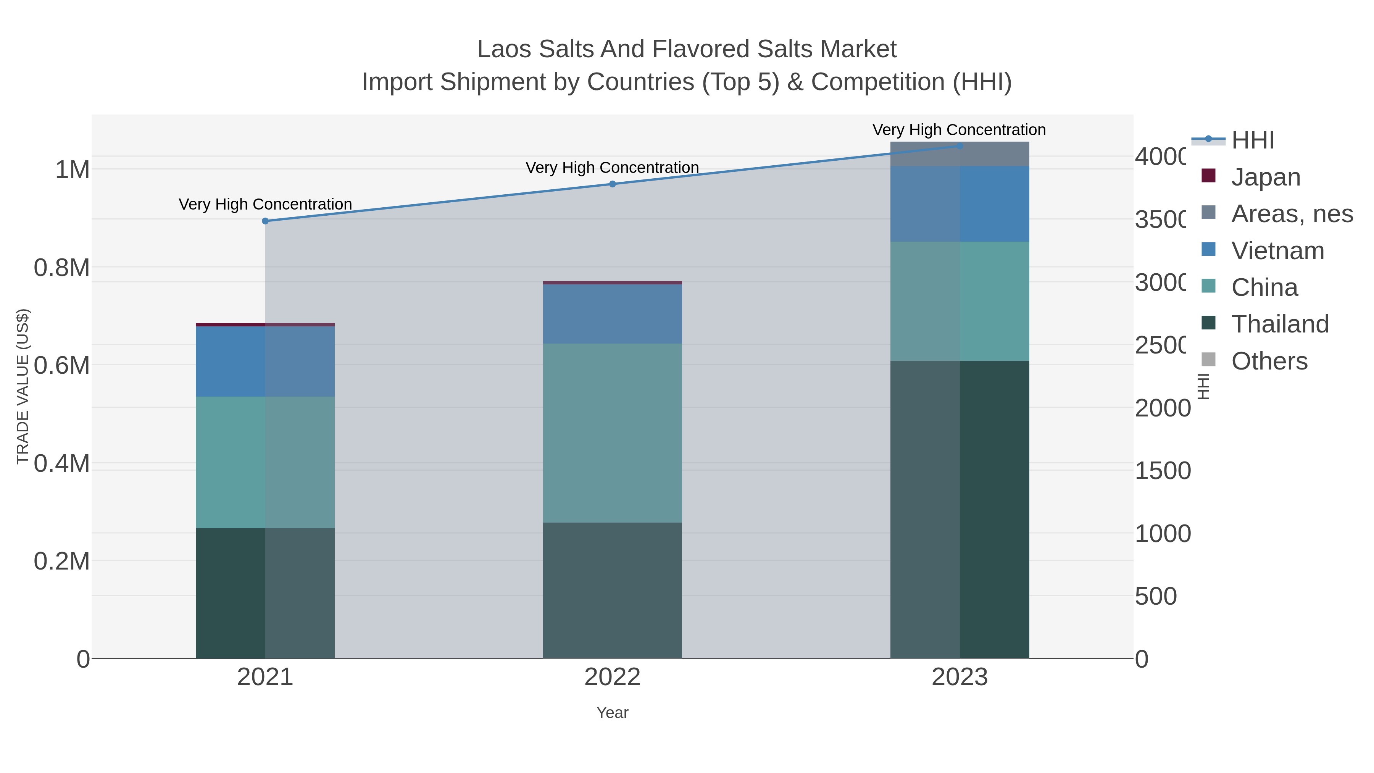This screenshot has width=1374, height=773.
Task: Click the 2000 tick on the HHI axis
Action: (1163, 408)
